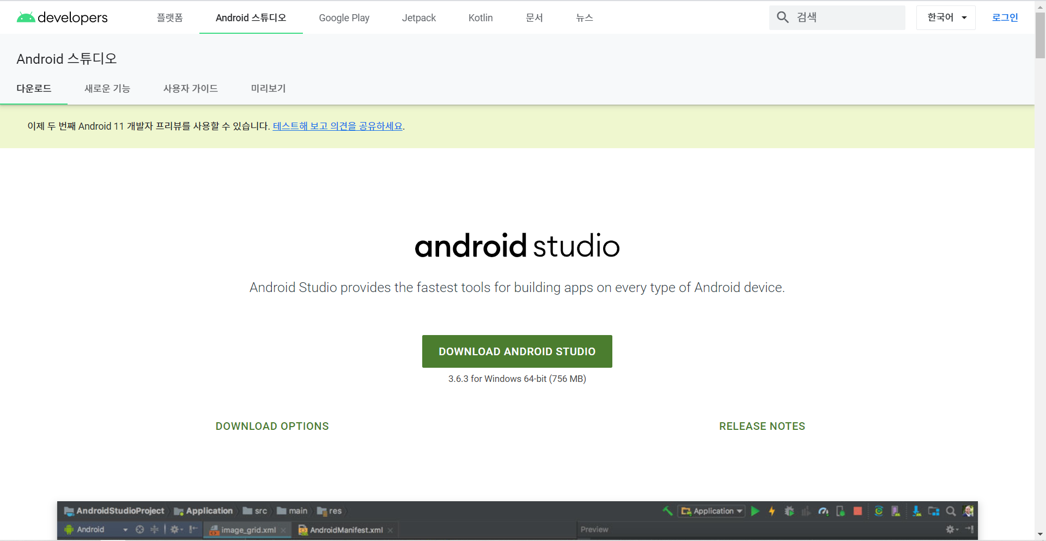Click the red Stop square in the preview
The height and width of the screenshot is (541, 1046).
[x=858, y=511]
